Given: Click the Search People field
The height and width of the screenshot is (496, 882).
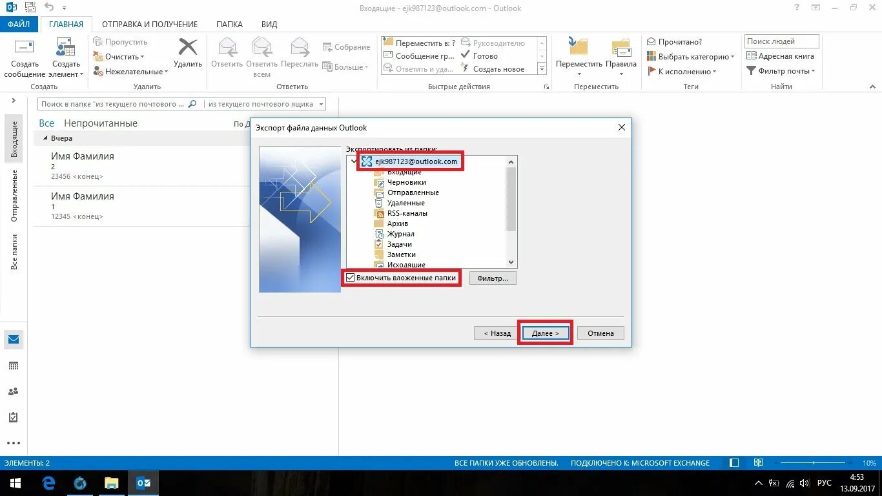Looking at the screenshot, I should [781, 41].
